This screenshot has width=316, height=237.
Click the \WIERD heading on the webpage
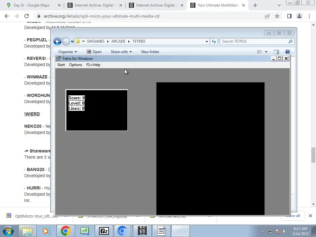pos(32,114)
